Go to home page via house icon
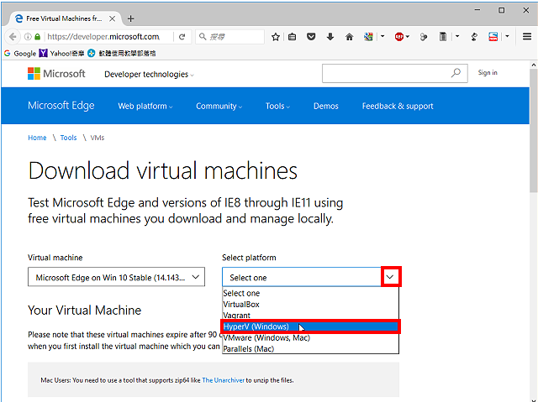This screenshot has width=538, height=402. click(x=350, y=37)
